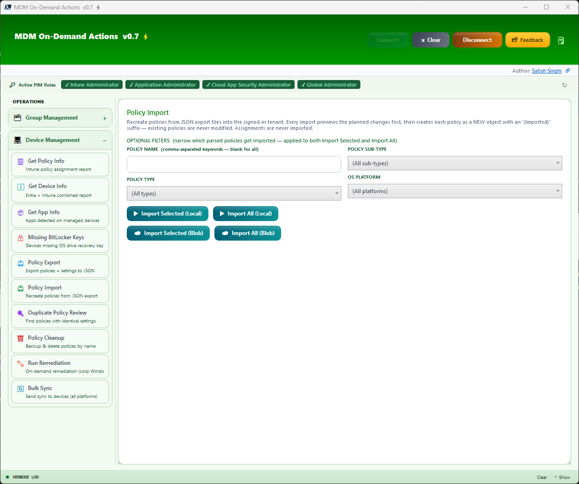Viewport: 579px width, 484px height.
Task: Click the Intune Administrator role badge
Action: (92, 85)
